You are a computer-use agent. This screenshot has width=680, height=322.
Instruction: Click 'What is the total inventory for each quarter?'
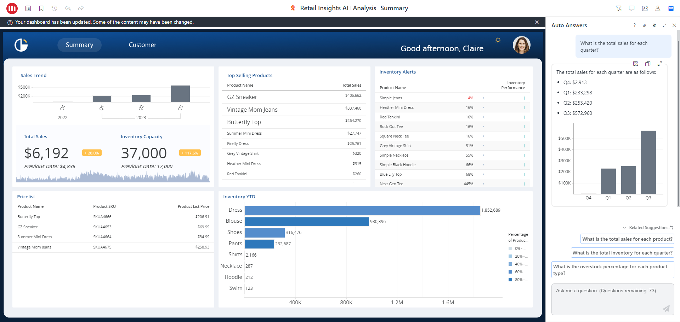622,253
